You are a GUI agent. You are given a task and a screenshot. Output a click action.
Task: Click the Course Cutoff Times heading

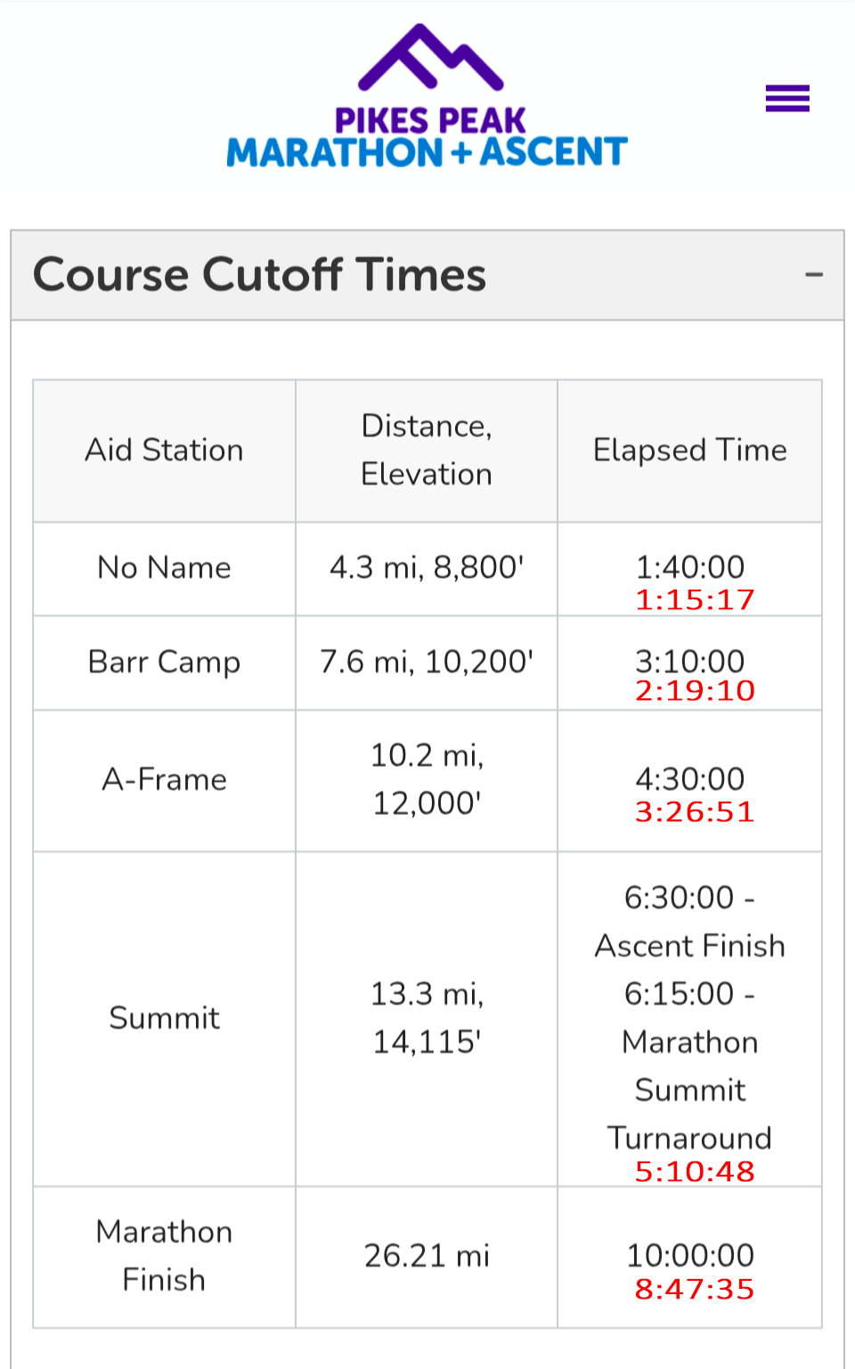(259, 274)
